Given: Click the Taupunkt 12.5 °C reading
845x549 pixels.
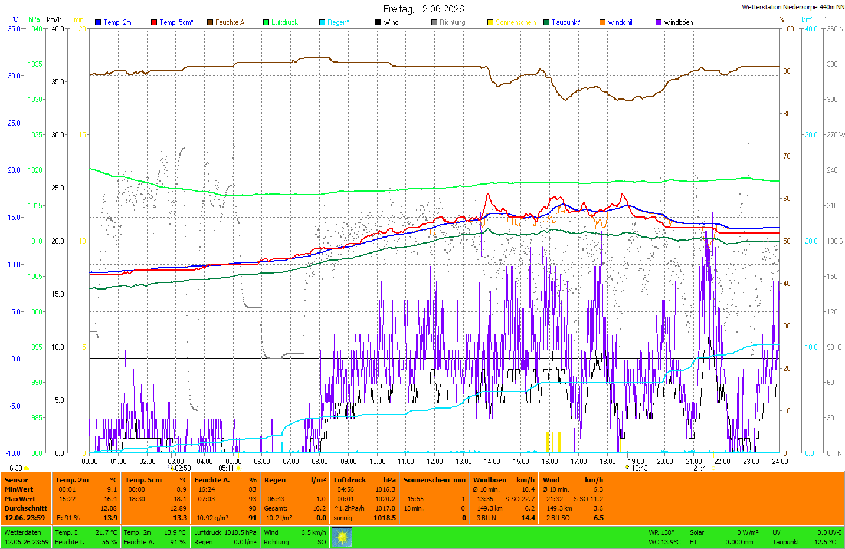Looking at the screenshot, I should (x=804, y=542).
